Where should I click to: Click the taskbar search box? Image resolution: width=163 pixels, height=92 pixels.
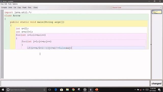[x=26, y=90]
